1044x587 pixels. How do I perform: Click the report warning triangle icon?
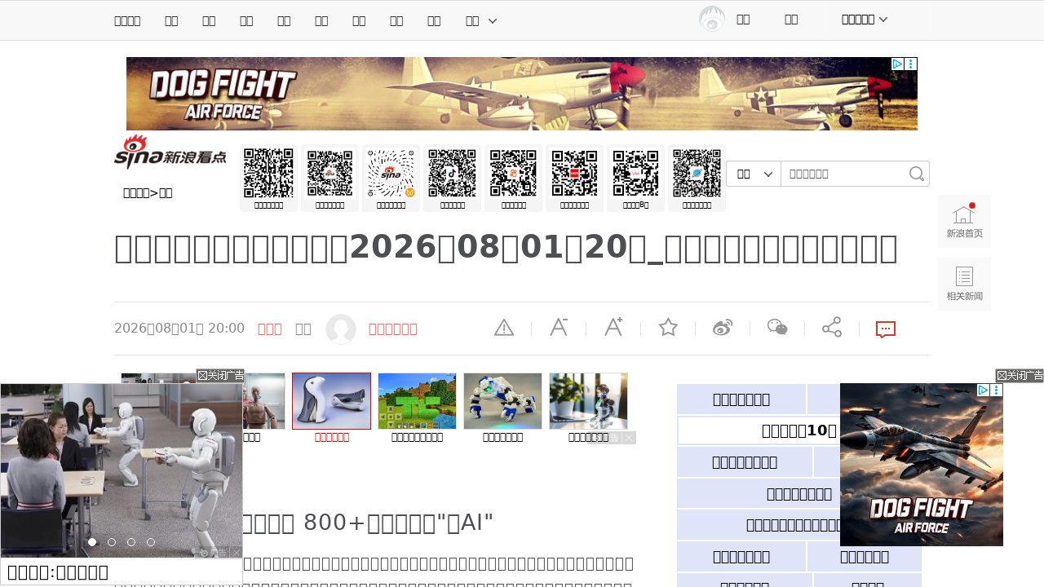point(504,328)
